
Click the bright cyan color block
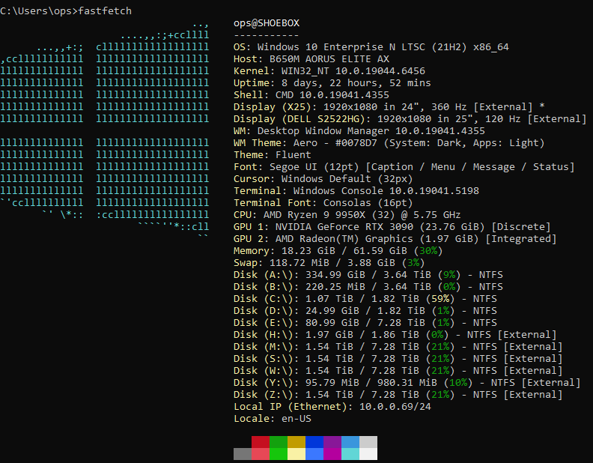tap(350, 454)
